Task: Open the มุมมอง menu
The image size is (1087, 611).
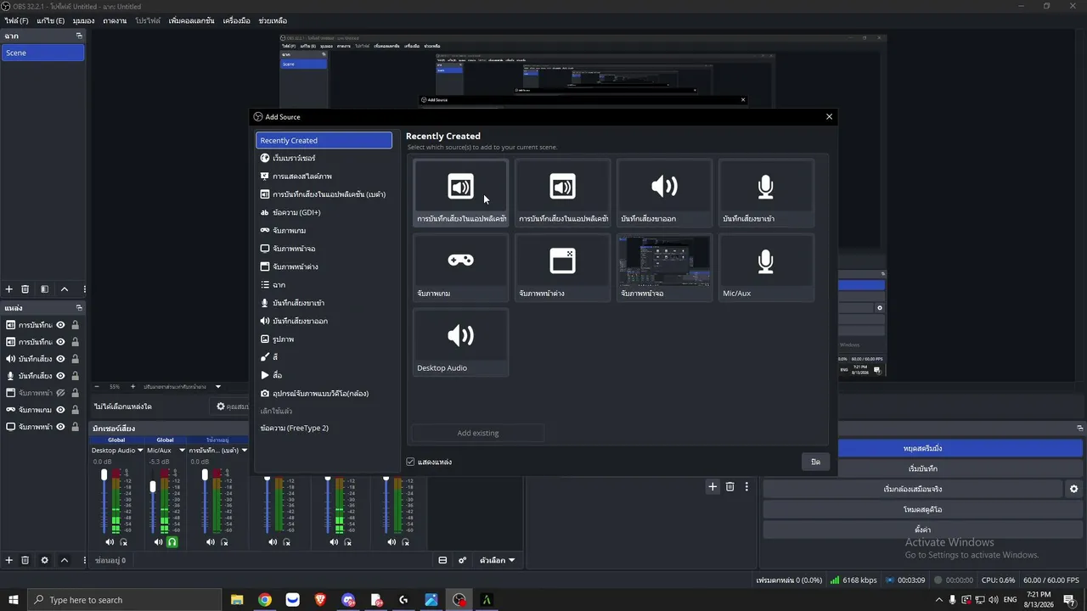Action: (x=83, y=20)
